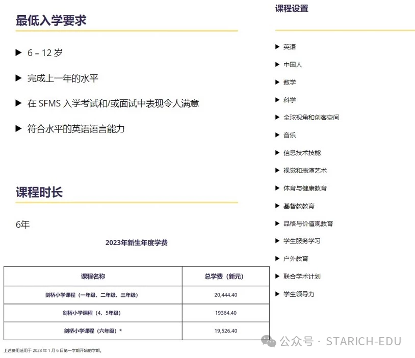
Task: Select the '学生领导力' item
Action: click(299, 294)
